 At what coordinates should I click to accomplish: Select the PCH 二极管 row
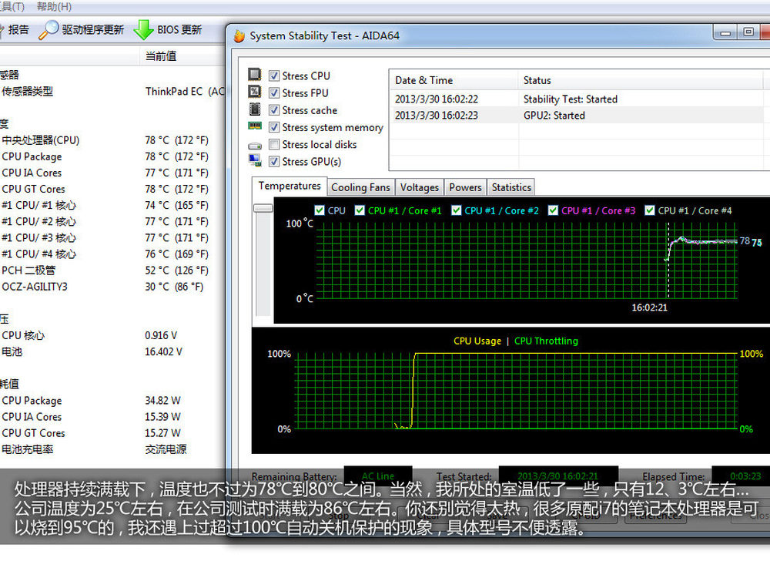(112, 270)
